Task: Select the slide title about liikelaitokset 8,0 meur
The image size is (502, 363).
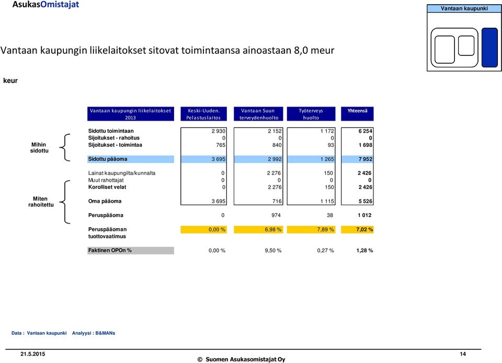Action: [167, 50]
